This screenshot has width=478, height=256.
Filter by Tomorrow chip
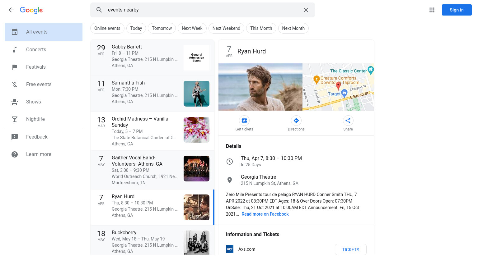[x=162, y=28]
